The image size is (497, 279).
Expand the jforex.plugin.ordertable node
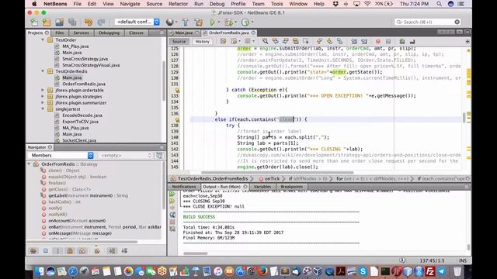pos(43,90)
